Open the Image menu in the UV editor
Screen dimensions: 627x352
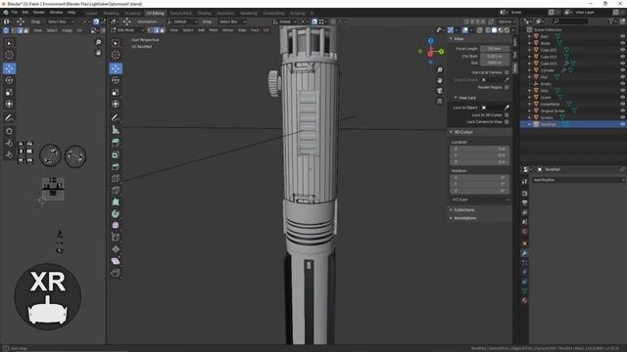[x=67, y=30]
